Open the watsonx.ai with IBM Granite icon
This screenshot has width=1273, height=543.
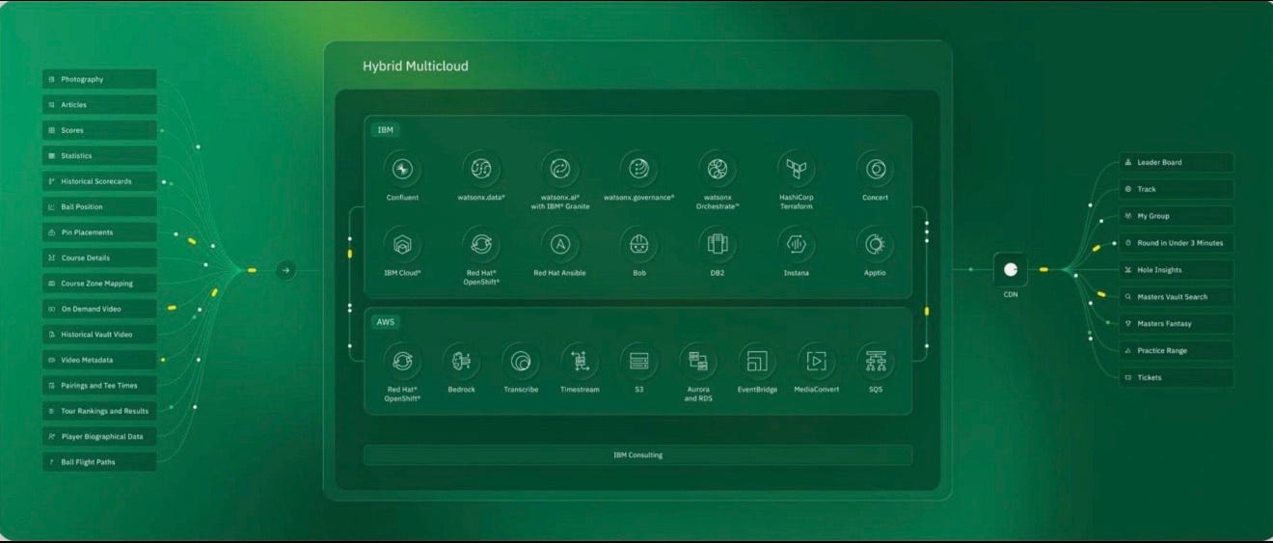(x=560, y=169)
